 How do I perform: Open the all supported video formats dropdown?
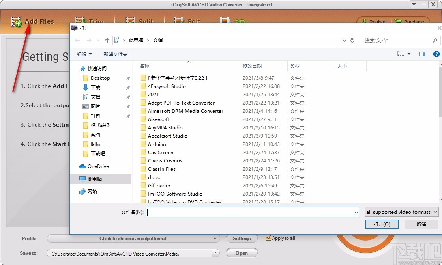coord(401,212)
